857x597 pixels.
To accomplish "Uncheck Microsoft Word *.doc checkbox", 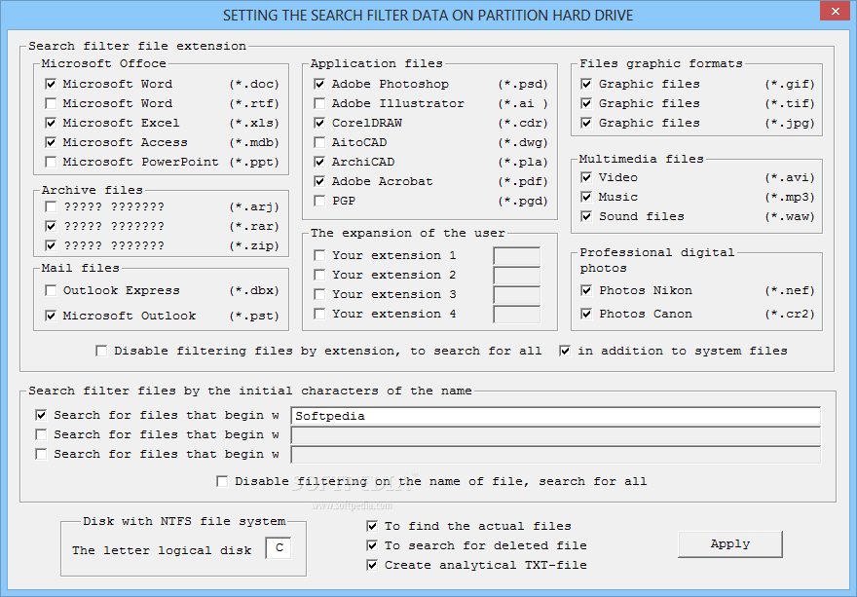I will pos(51,84).
